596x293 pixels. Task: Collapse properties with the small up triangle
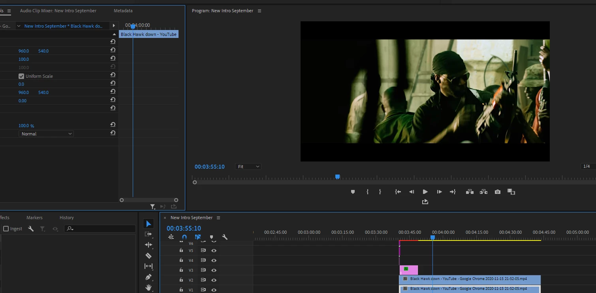[x=114, y=34]
